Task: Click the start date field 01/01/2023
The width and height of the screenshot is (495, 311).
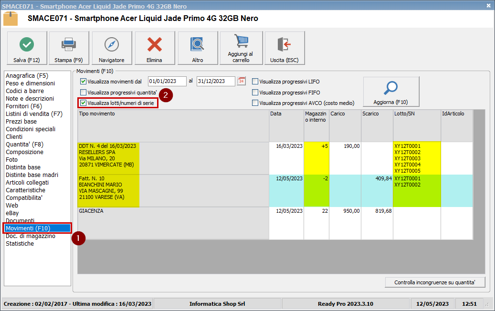Action: pyautogui.click(x=167, y=81)
